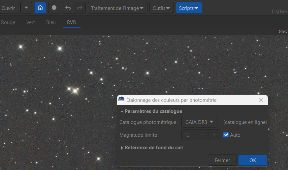Switch to the Bleu channel tab

(x=51, y=22)
